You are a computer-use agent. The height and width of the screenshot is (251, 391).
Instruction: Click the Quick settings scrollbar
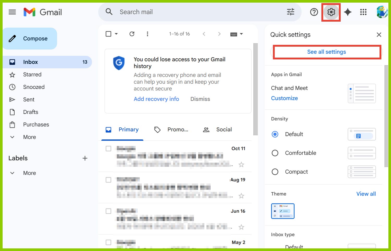(386, 116)
